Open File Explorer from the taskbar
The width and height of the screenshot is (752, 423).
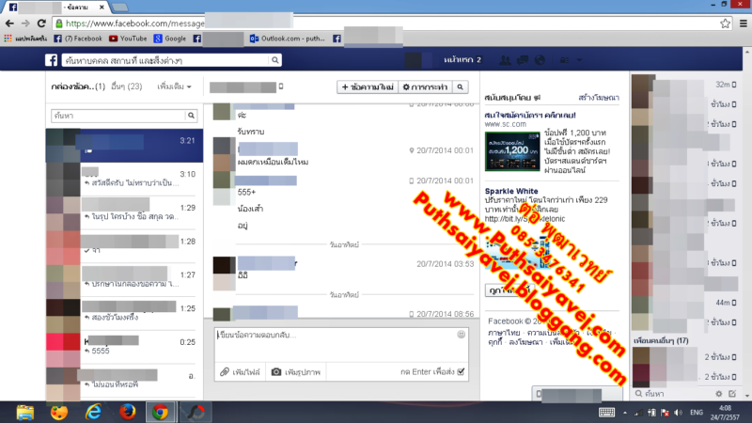[25, 413]
